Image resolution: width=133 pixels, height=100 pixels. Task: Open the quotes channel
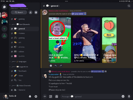24,56
